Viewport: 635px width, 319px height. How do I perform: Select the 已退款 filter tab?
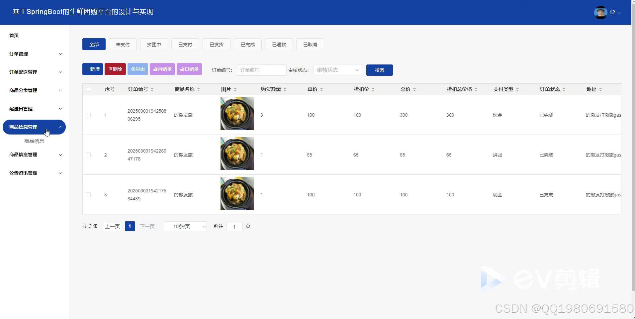pos(279,44)
